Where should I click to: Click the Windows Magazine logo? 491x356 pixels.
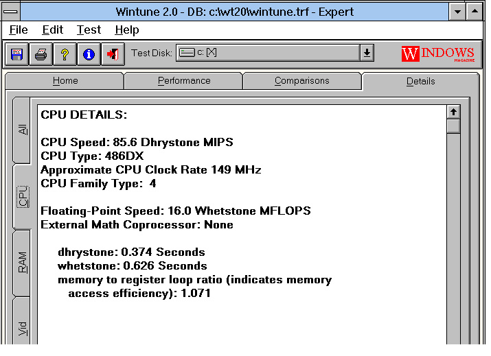[x=438, y=54]
